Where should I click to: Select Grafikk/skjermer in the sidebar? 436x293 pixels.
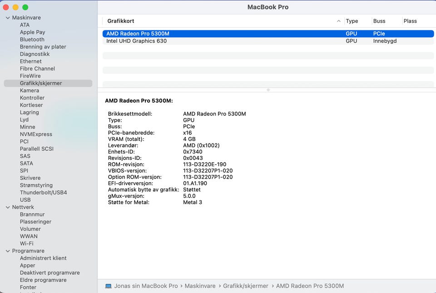[48, 83]
